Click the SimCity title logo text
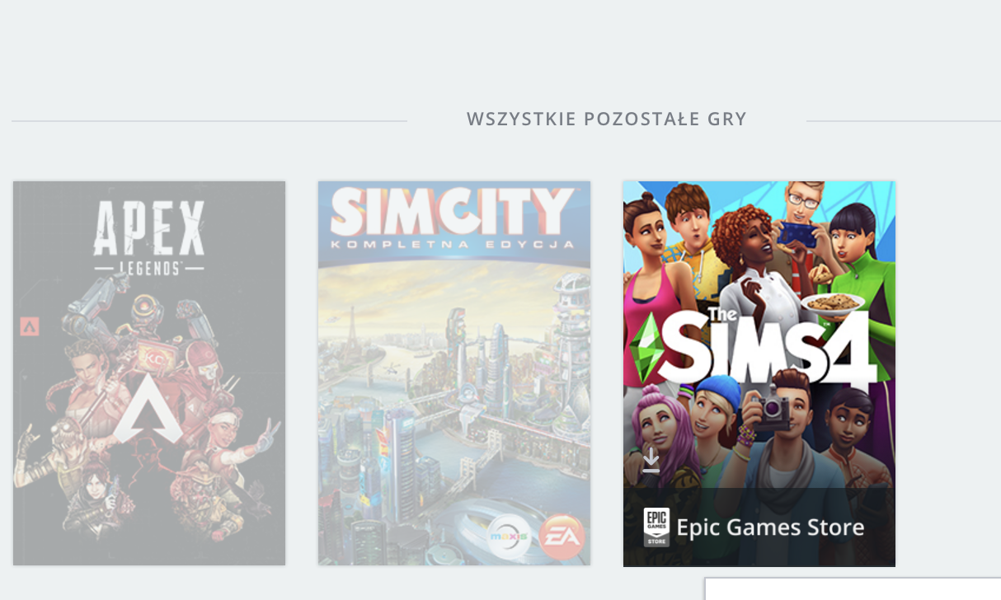1001x600 pixels. tap(454, 213)
